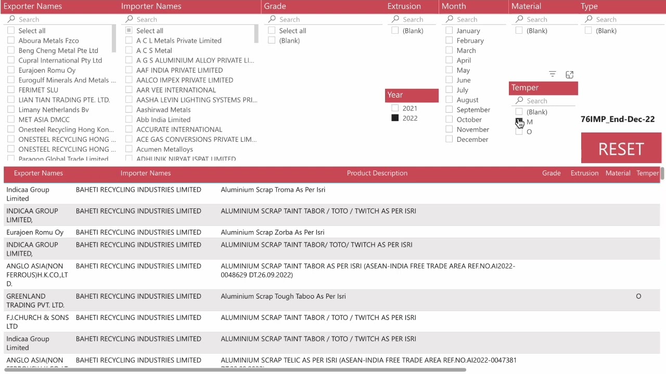Check (Blank) in the Material slicer
The image size is (666, 374).
pos(519,31)
